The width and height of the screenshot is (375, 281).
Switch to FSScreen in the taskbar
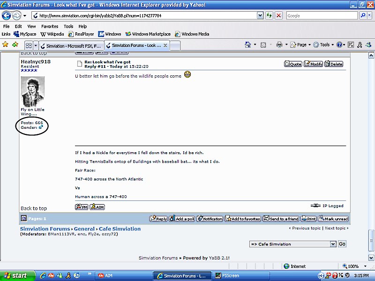[241, 276]
